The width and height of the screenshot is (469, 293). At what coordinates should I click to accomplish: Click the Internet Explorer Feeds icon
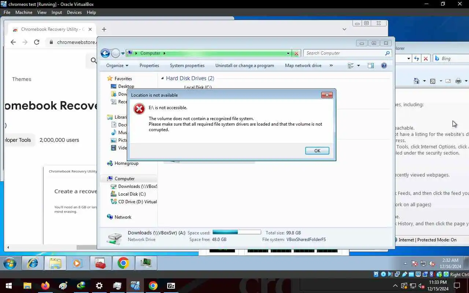[x=433, y=81]
